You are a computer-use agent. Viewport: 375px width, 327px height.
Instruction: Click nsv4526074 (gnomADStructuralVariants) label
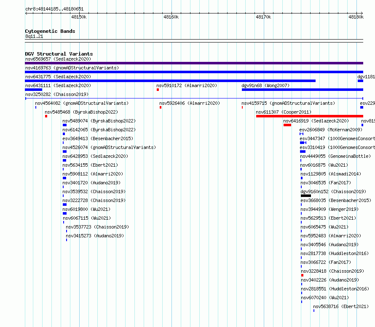click(109, 147)
